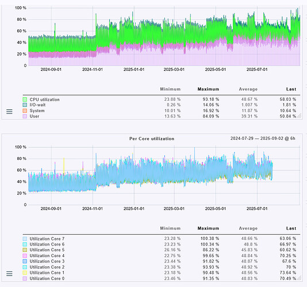Click Core 7 maximum value 100.38 %

(x=210, y=239)
